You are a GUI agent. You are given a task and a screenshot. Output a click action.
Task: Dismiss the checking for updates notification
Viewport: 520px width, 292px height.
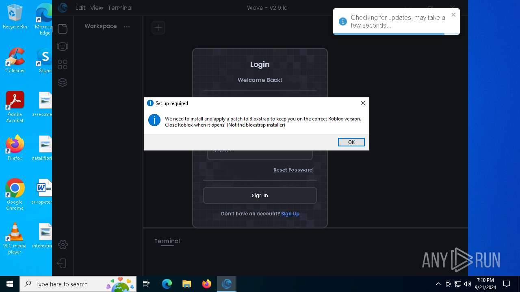click(453, 15)
